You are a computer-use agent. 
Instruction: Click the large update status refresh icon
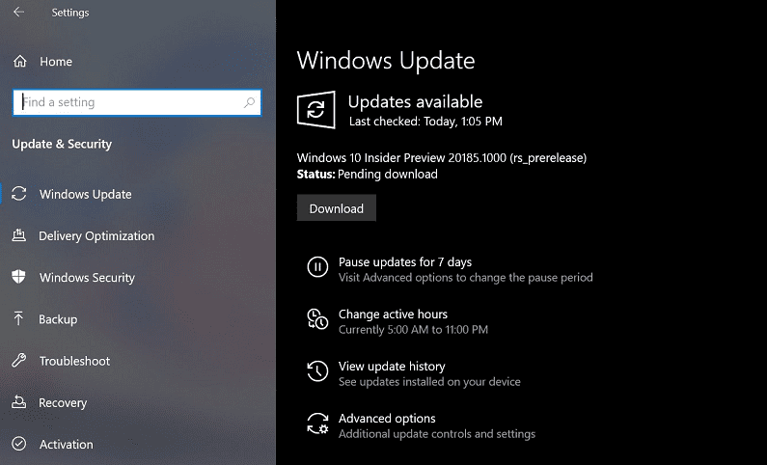coord(316,110)
